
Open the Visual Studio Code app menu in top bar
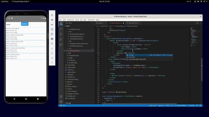coord(21,1)
